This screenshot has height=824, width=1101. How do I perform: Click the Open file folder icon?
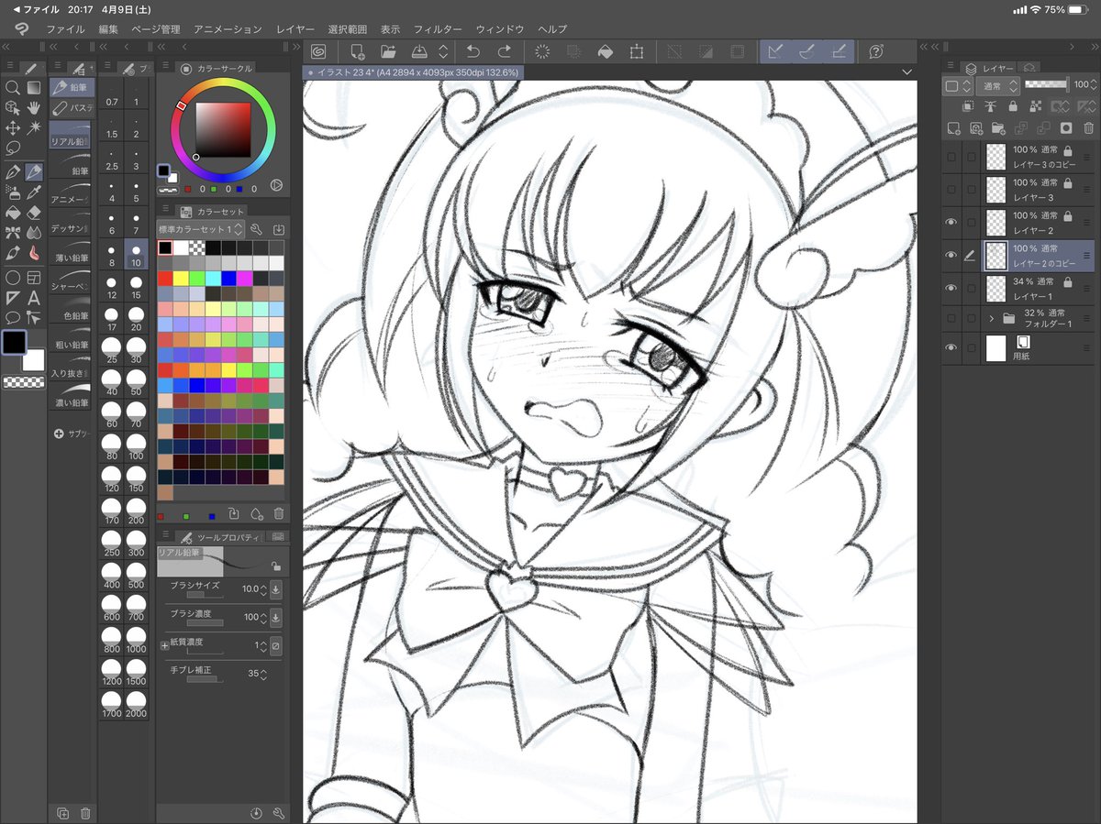[x=387, y=51]
